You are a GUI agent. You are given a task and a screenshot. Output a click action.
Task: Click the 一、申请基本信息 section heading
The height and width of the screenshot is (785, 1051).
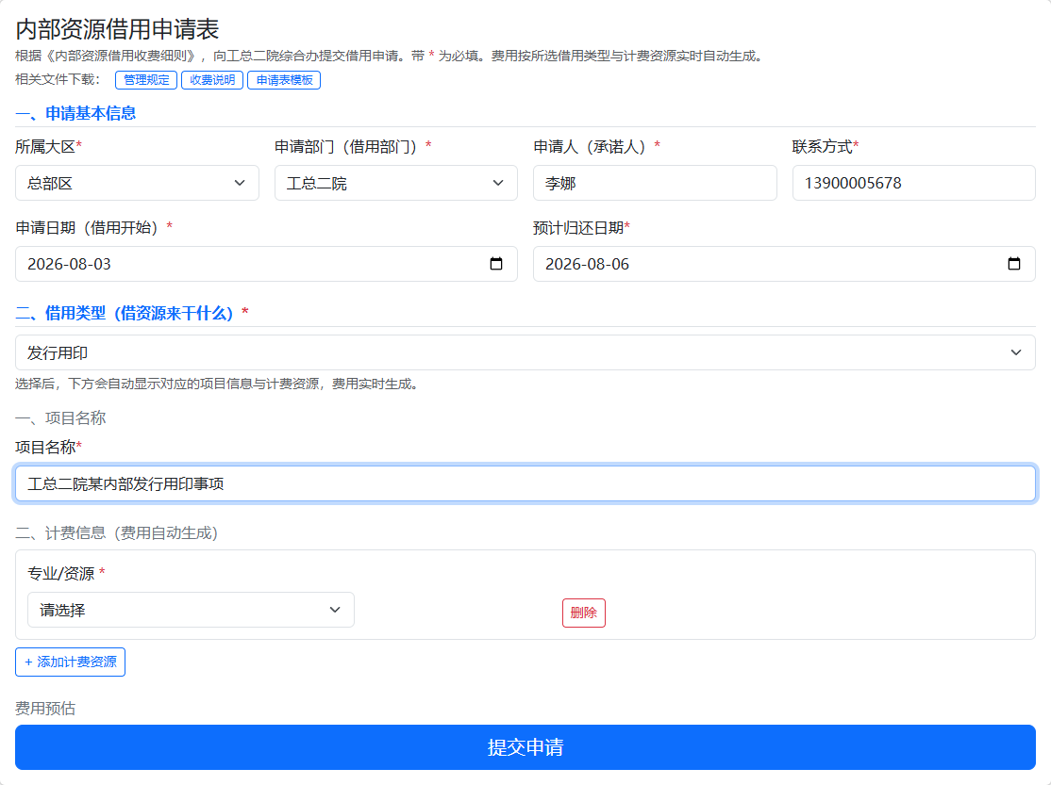click(75, 113)
